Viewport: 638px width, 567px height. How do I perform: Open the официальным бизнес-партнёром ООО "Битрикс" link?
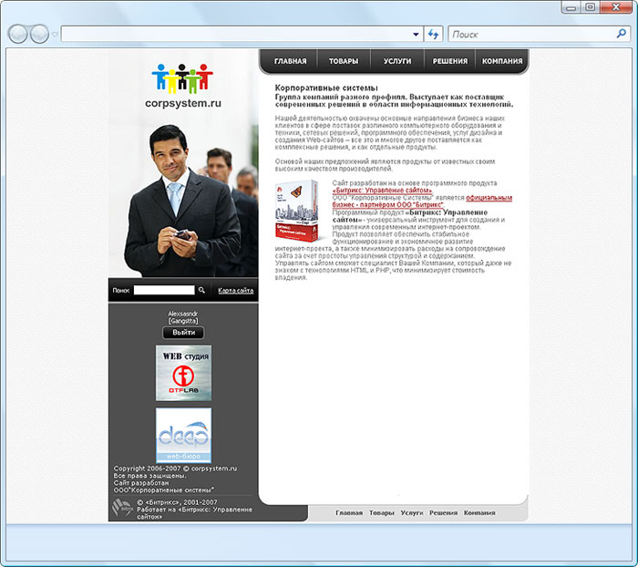(x=422, y=201)
